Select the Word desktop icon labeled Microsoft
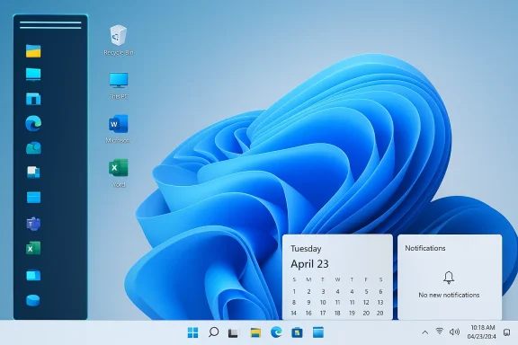 (x=119, y=124)
